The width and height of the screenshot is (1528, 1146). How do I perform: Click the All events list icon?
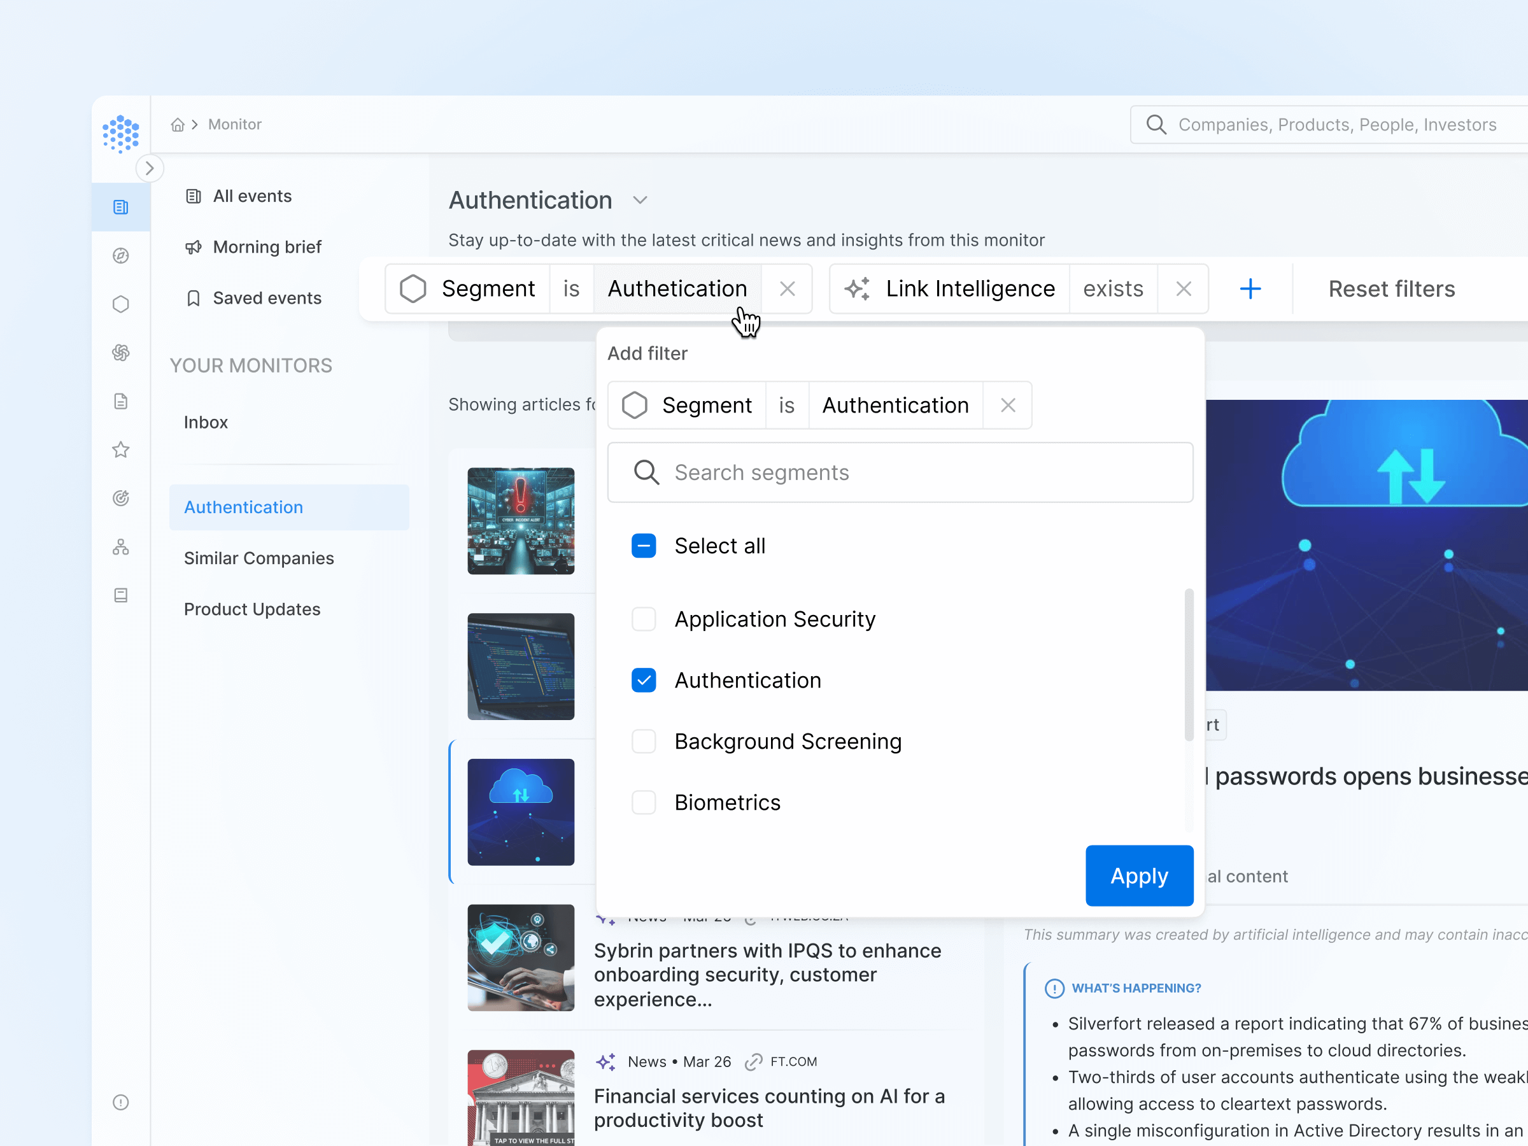click(194, 197)
